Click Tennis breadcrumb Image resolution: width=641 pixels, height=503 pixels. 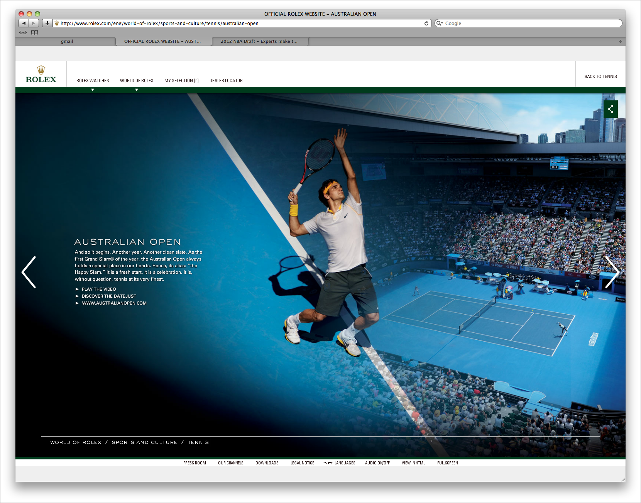[198, 442]
